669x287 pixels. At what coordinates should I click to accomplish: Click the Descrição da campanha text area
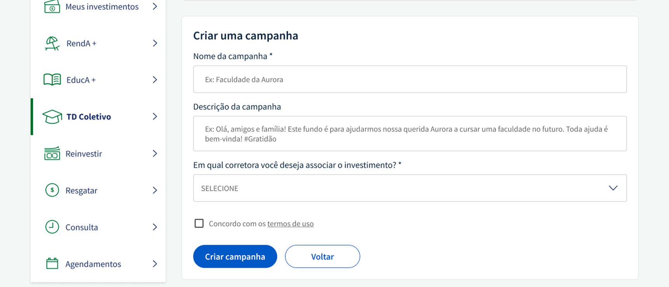tap(410, 133)
